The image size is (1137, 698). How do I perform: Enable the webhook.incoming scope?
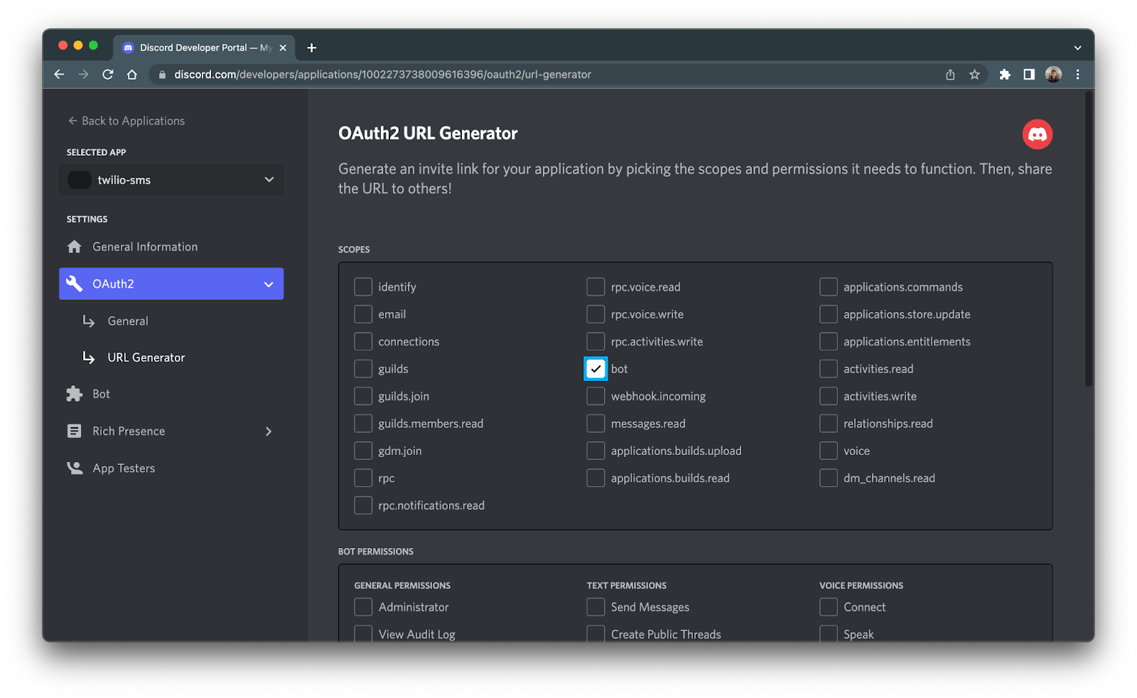pos(596,396)
